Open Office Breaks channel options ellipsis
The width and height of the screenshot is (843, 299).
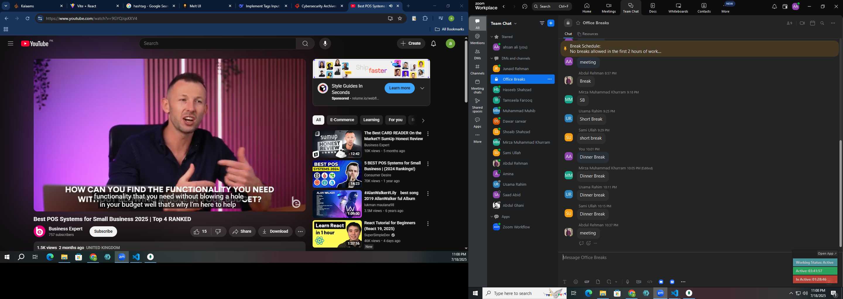pos(549,79)
